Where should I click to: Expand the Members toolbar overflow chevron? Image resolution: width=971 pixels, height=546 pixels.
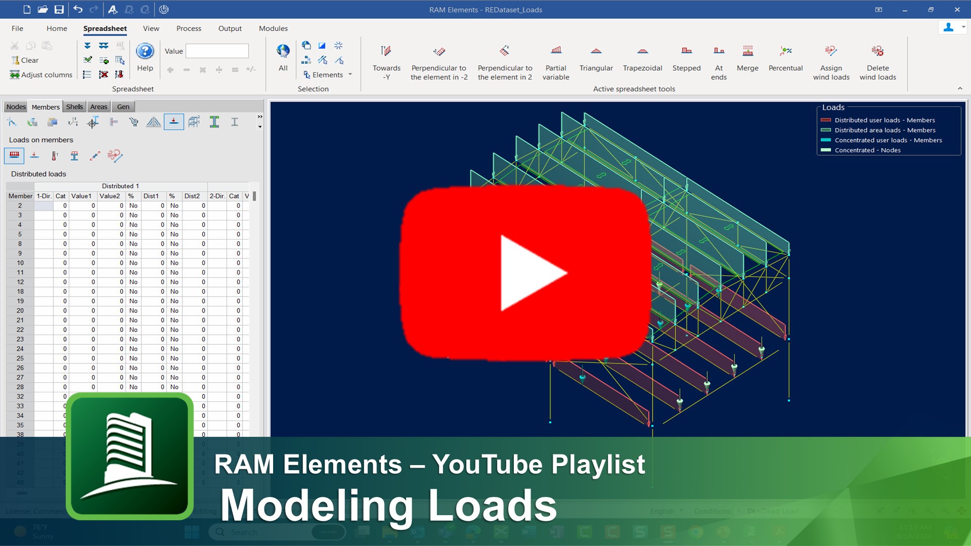click(x=259, y=116)
